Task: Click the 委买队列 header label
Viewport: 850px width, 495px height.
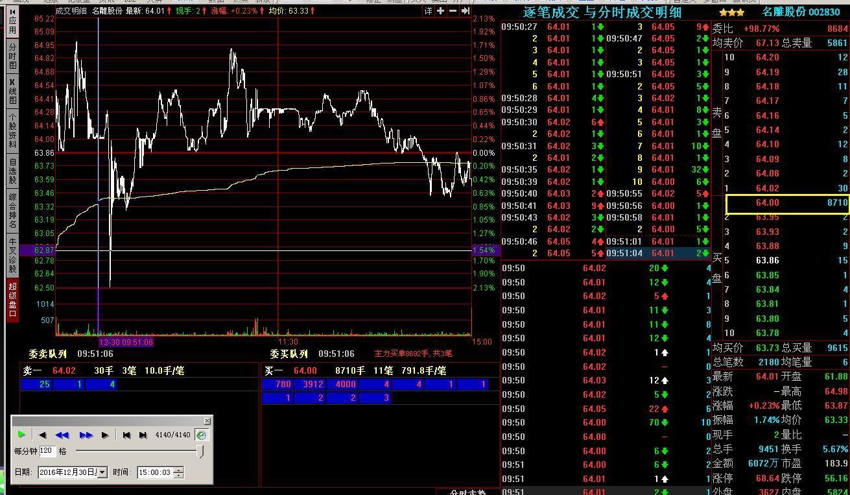Action: pos(289,354)
